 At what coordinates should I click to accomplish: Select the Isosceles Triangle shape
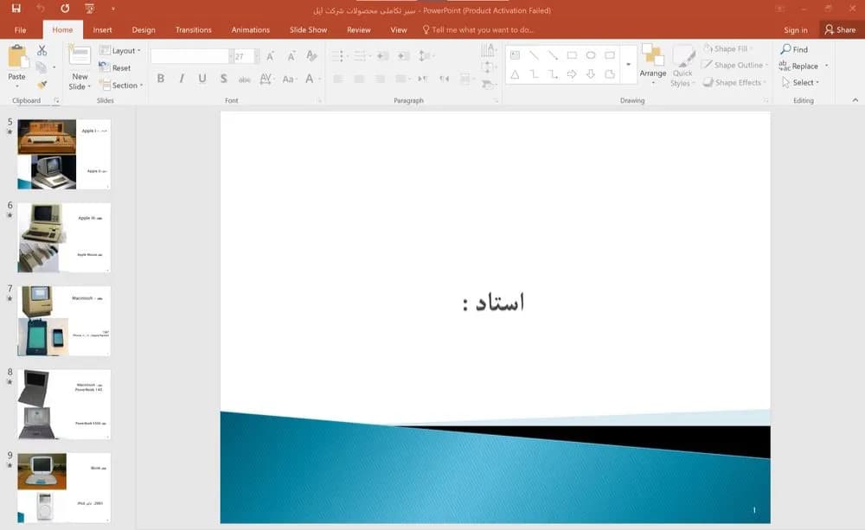coord(515,73)
